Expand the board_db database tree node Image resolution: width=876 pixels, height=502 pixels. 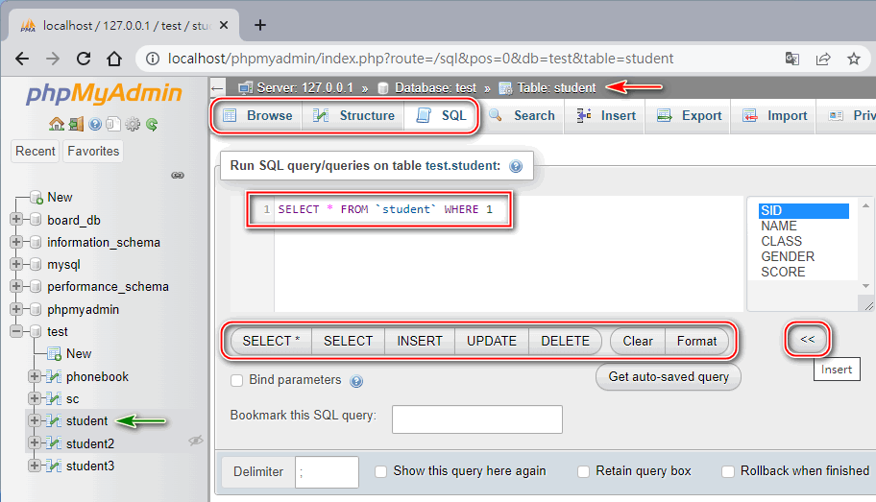(x=16, y=220)
